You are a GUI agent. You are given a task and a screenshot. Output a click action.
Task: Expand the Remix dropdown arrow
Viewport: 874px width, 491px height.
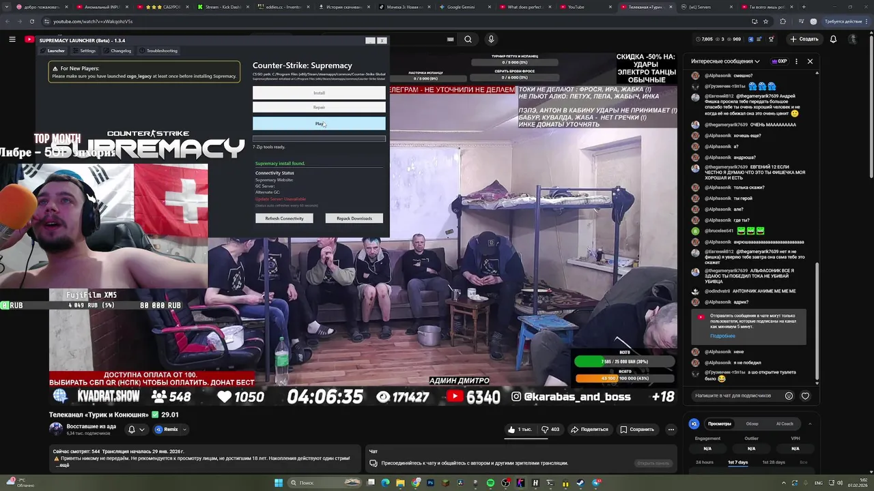184,430
